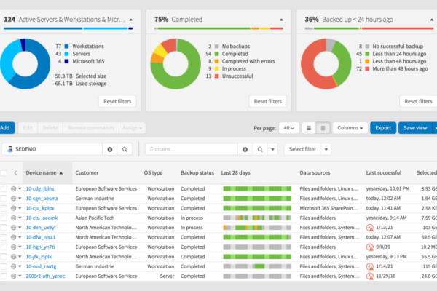Toggle the select-all checkbox in table header

coord(4,173)
